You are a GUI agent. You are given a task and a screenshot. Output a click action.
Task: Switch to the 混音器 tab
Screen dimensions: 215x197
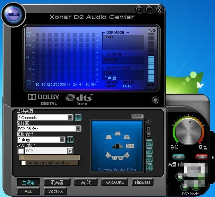tap(57, 182)
